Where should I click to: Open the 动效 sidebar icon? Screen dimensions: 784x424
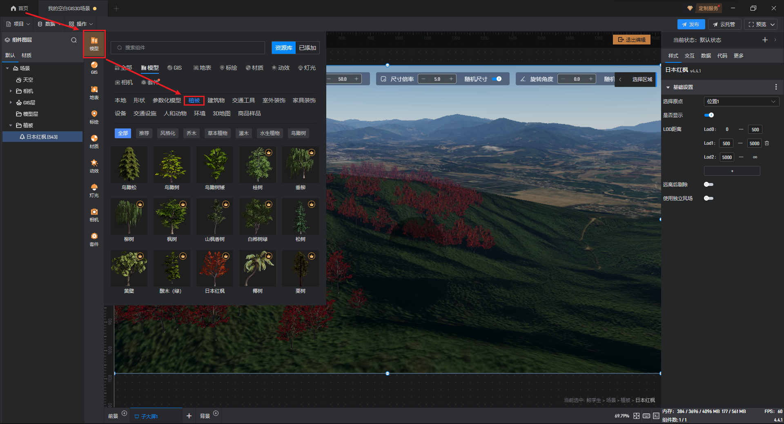tap(94, 166)
